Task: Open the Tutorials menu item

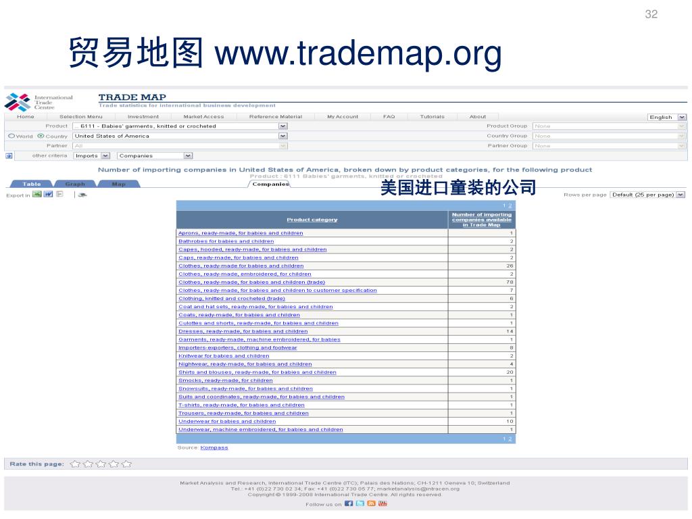Action: (x=432, y=116)
